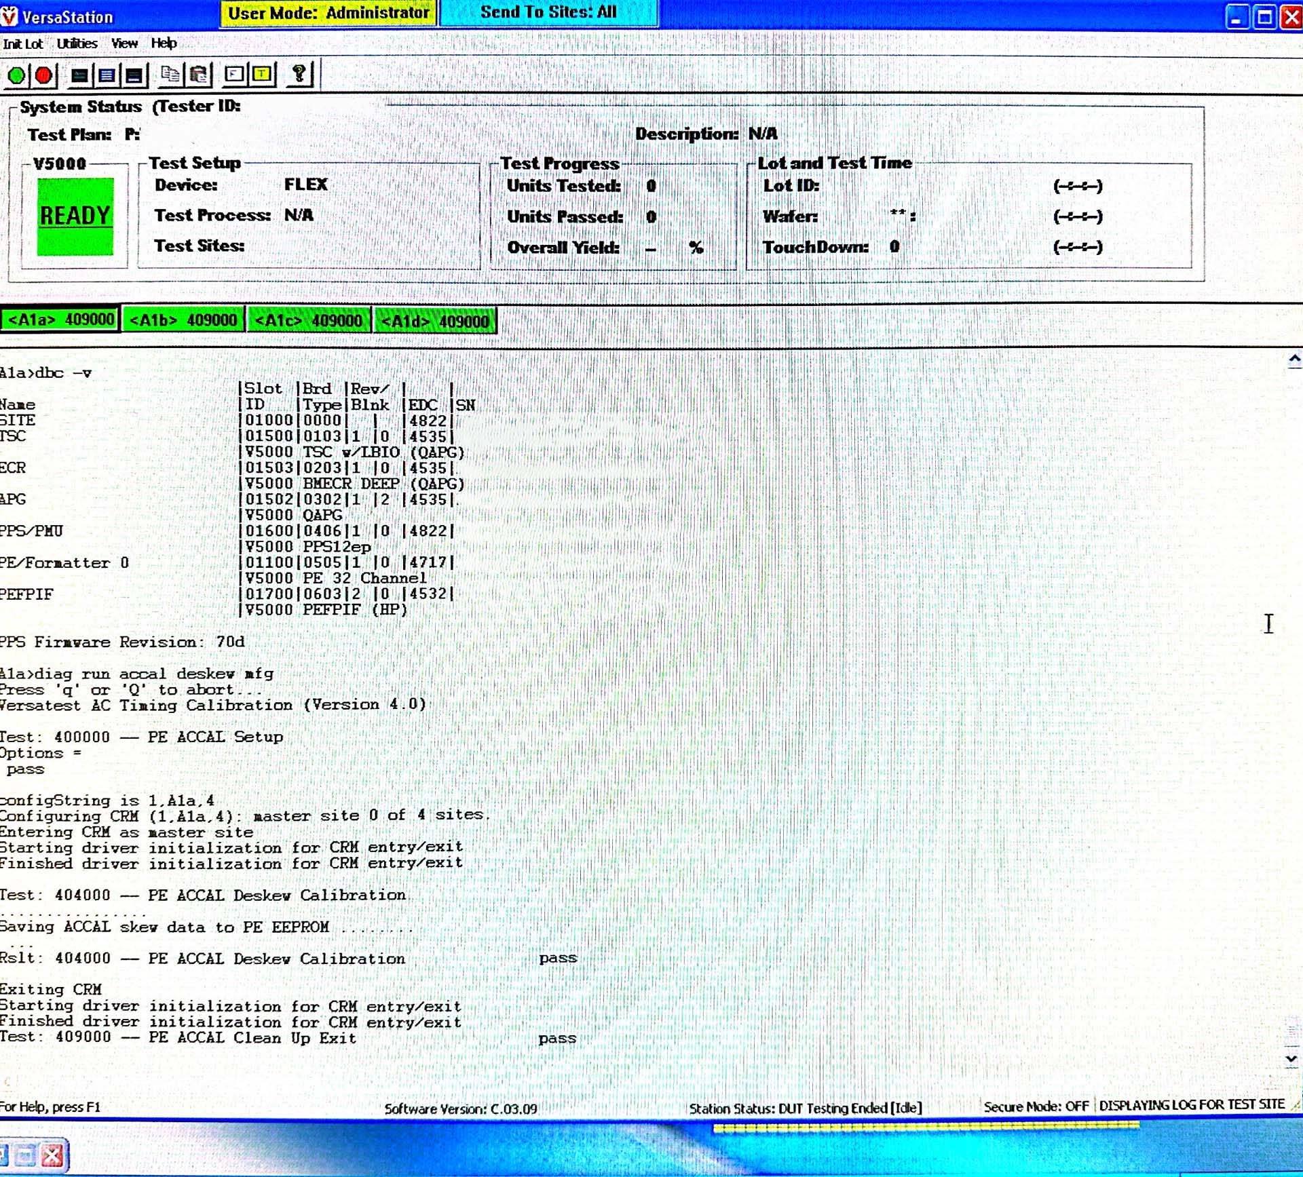Screen dimensions: 1303x1177
Task: Click the 'Secure Mode: OFF' status entry
Action: click(1036, 1107)
